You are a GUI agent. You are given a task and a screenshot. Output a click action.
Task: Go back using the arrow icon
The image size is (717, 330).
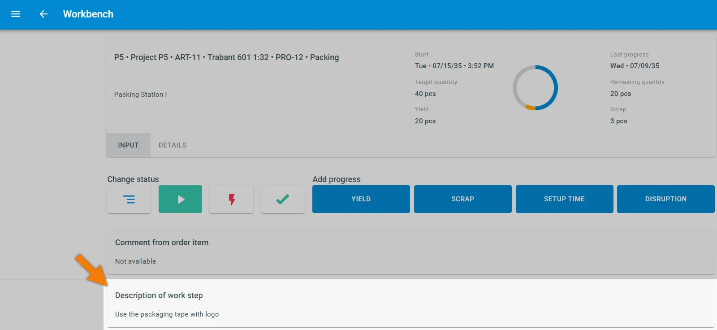pyautogui.click(x=43, y=14)
